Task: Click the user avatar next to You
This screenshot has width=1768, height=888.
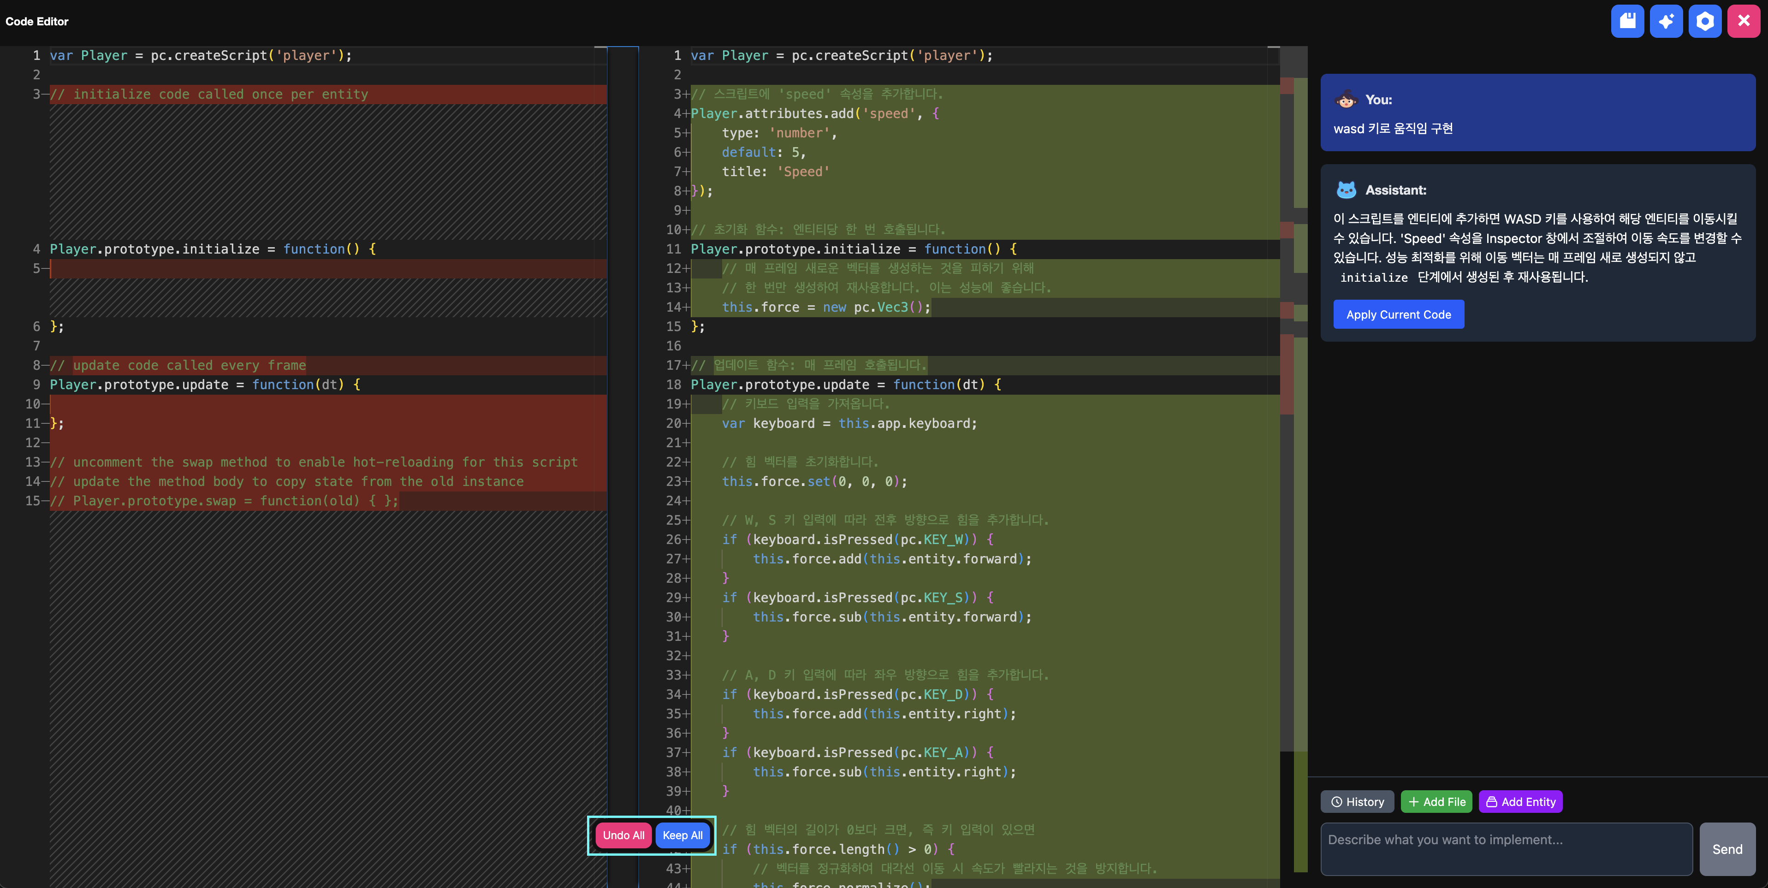Action: click(1346, 100)
